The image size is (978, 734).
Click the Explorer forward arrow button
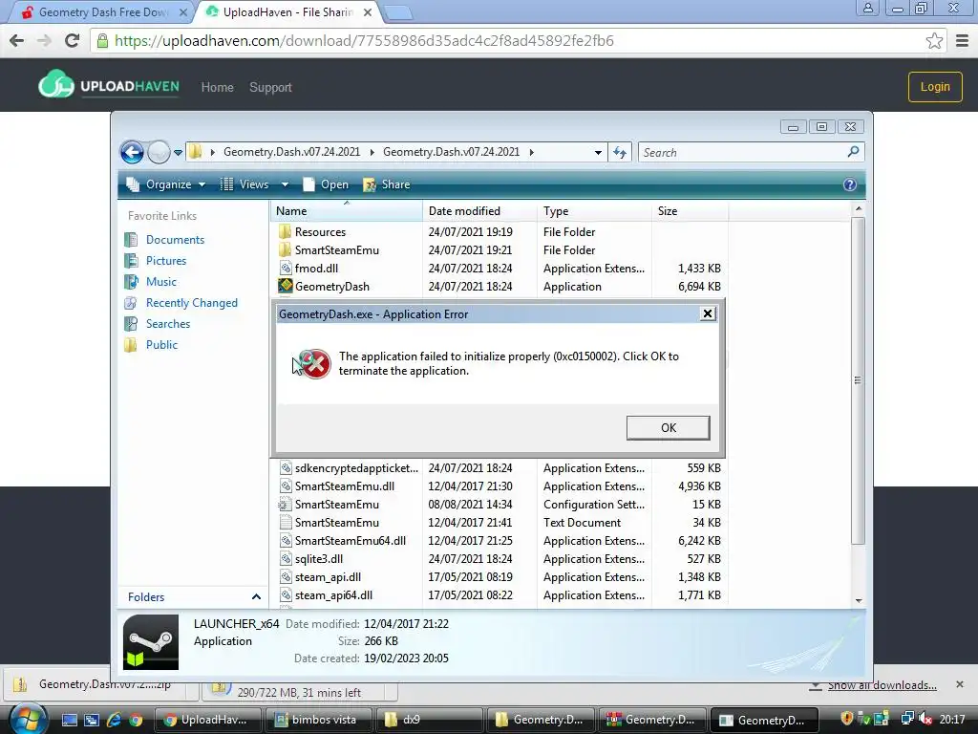pyautogui.click(x=159, y=152)
